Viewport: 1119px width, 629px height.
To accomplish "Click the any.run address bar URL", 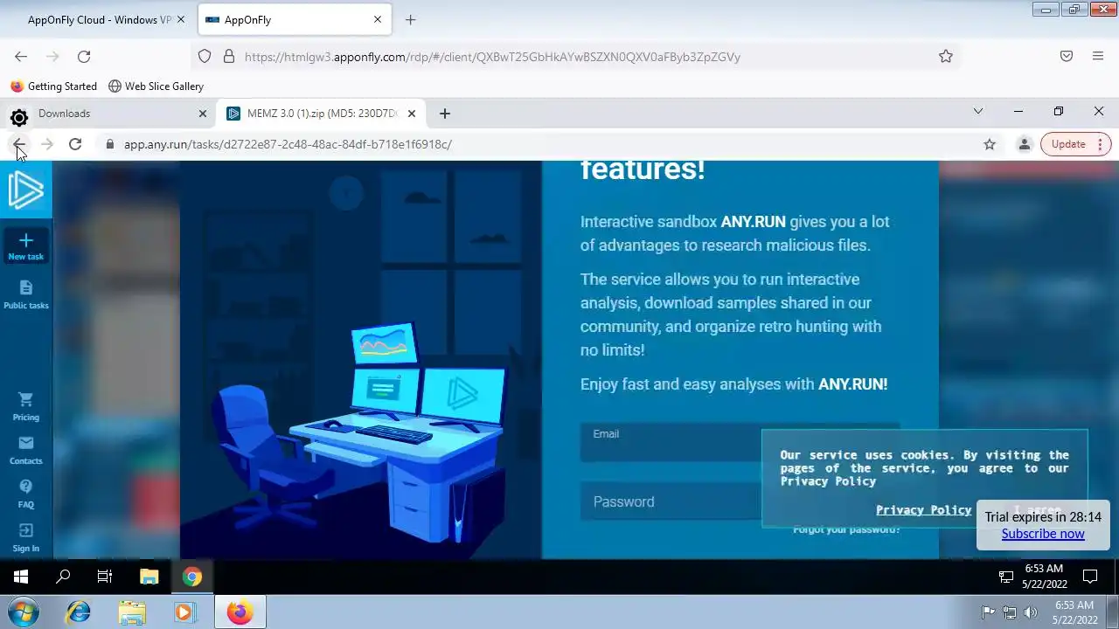I will coord(288,144).
